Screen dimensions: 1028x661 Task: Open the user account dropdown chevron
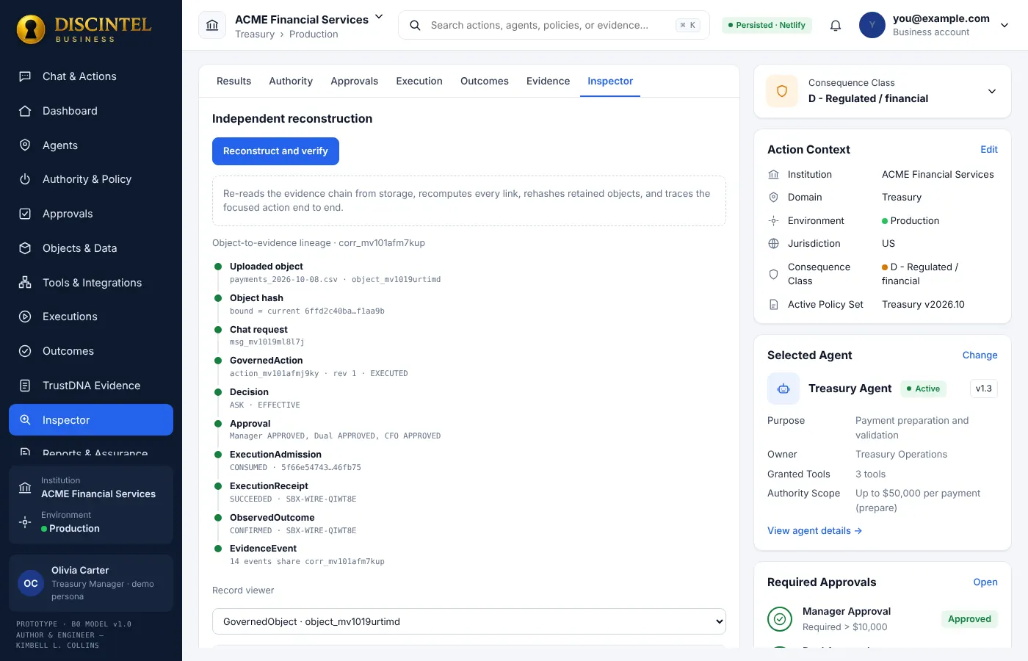[1005, 25]
